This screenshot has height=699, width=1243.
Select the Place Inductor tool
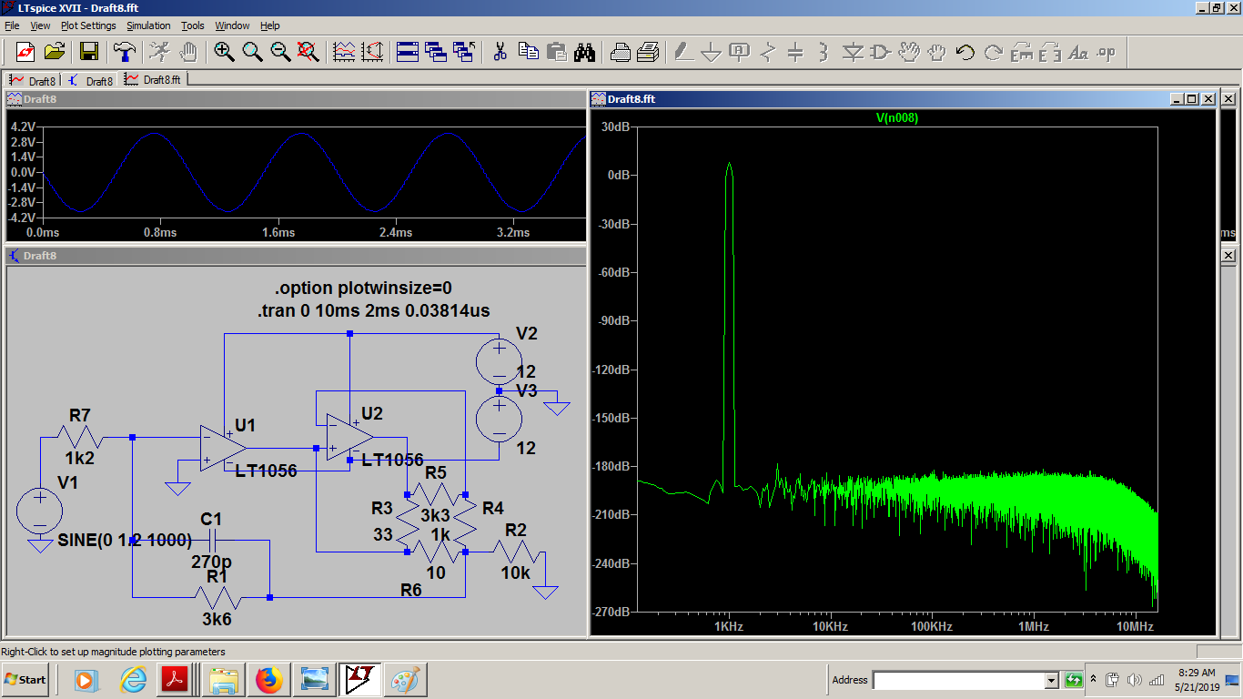coord(824,51)
